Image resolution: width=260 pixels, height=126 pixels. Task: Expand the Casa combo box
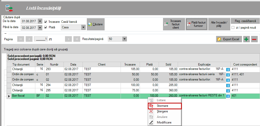pos(83,28)
